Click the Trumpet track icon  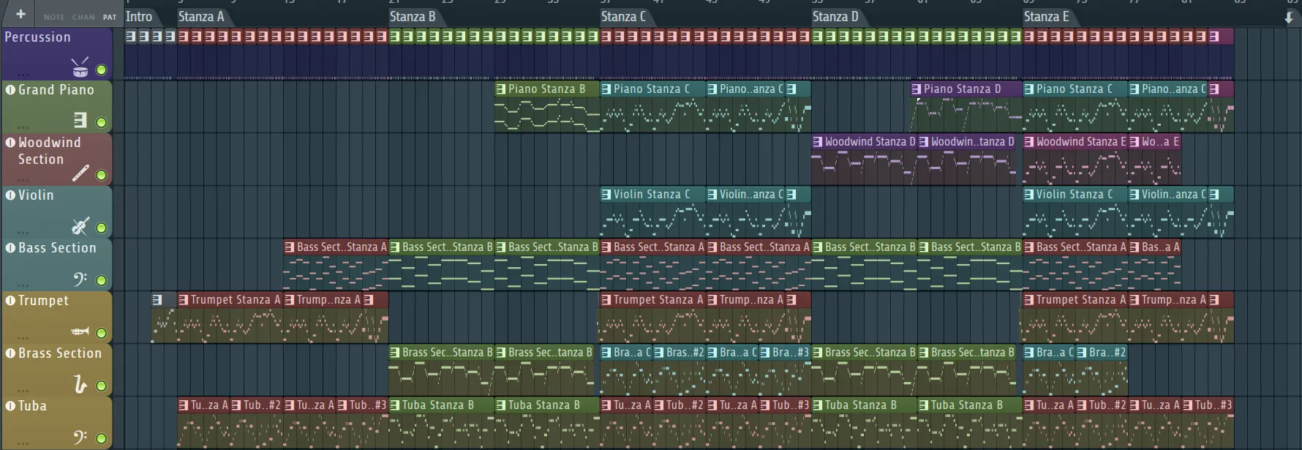pyautogui.click(x=80, y=331)
